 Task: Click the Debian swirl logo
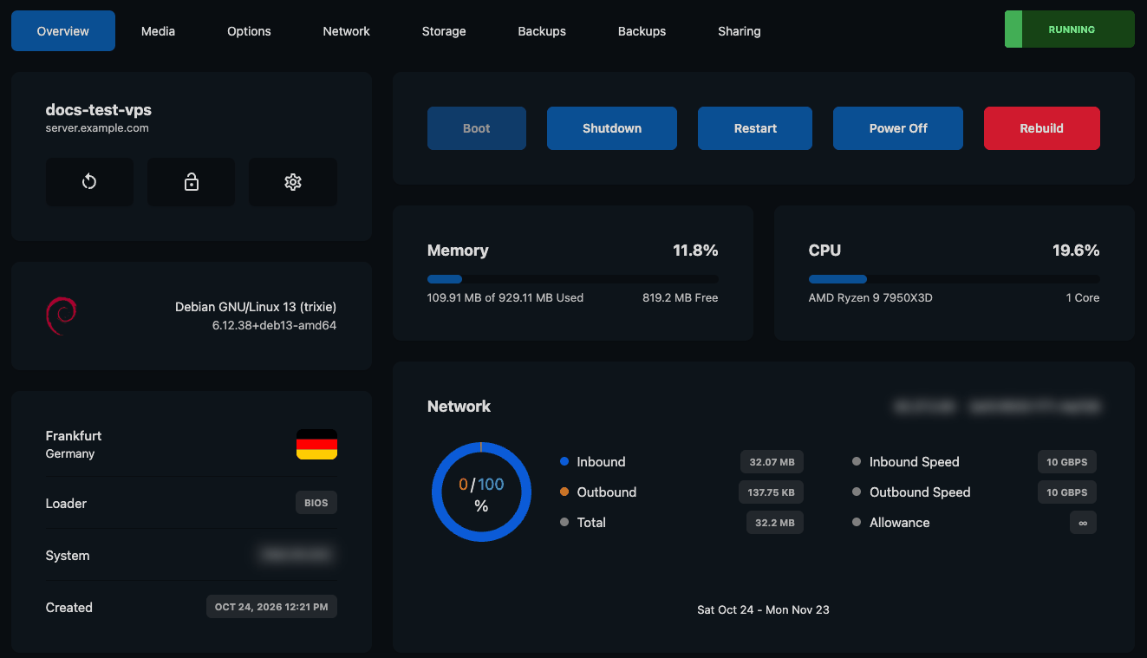62,316
